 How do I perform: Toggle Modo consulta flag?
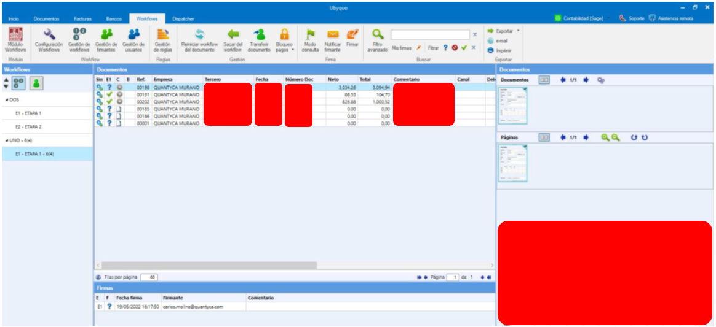tap(311, 40)
